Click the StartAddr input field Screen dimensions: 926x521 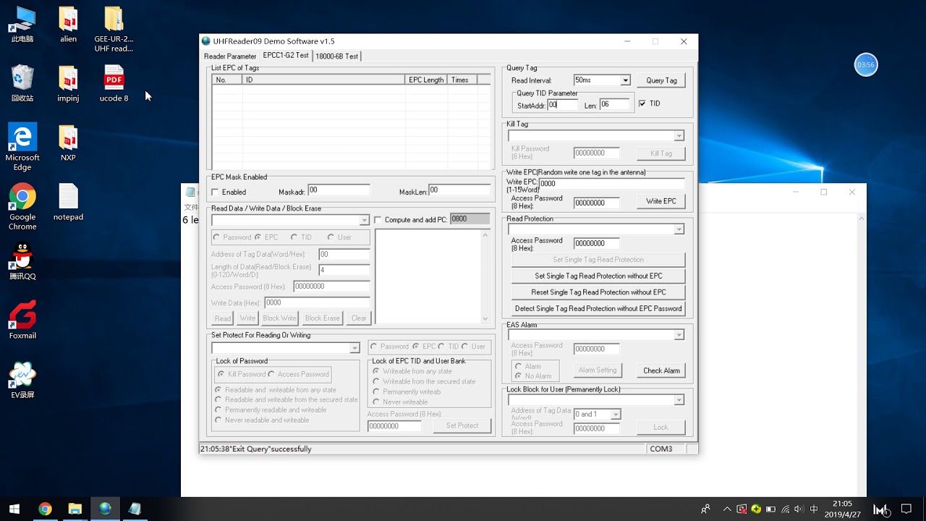563,105
